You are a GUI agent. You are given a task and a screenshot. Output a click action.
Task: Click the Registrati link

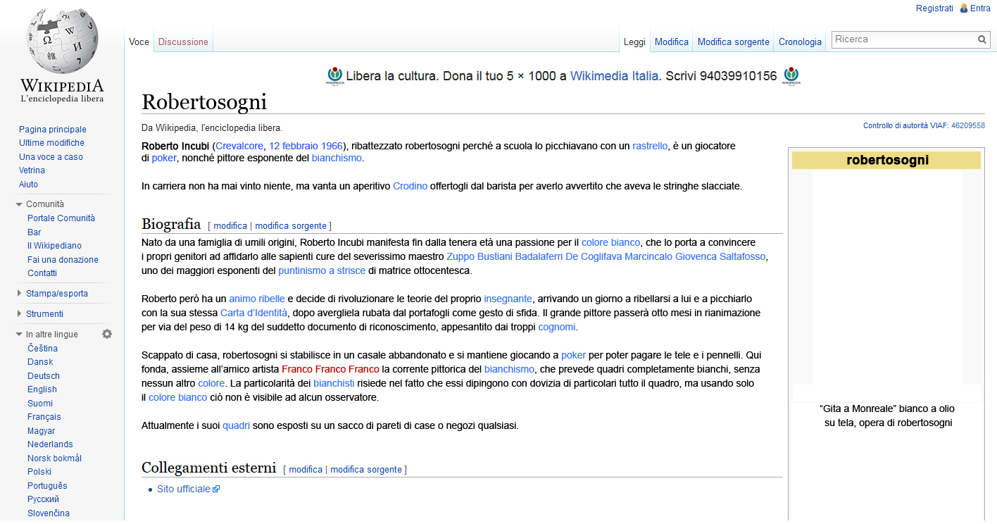tap(934, 8)
